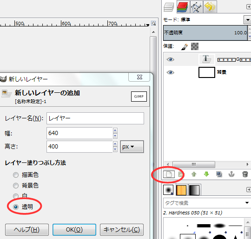The height and width of the screenshot is (239, 251).
Task: Expand the brush tag filter dropdown
Action: point(247,203)
